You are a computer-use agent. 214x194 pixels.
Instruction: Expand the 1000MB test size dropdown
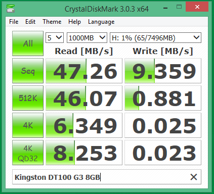click(x=87, y=38)
